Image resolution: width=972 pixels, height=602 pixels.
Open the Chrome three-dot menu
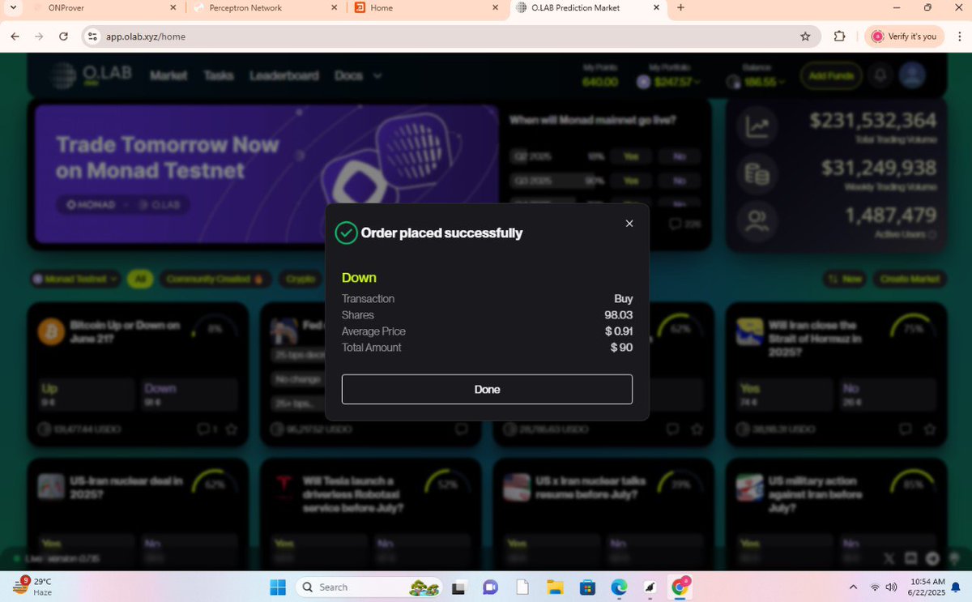pos(957,36)
